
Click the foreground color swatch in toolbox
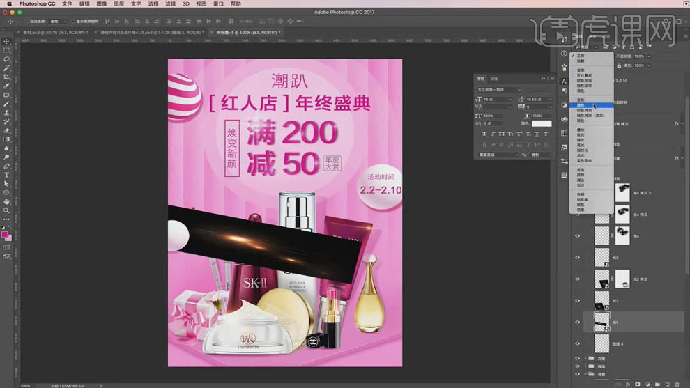click(5, 235)
